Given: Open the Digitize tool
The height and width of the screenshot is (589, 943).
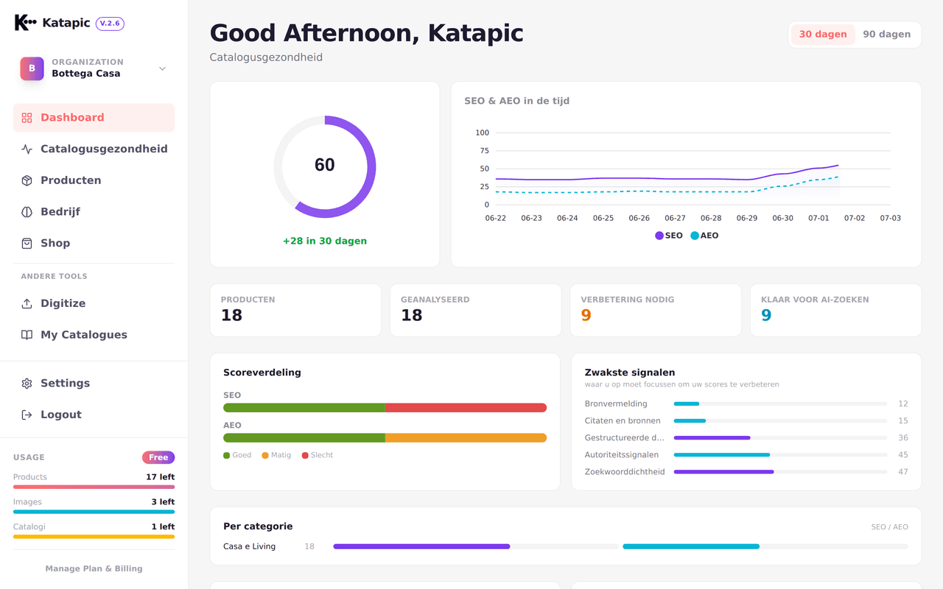Looking at the screenshot, I should click(94, 303).
